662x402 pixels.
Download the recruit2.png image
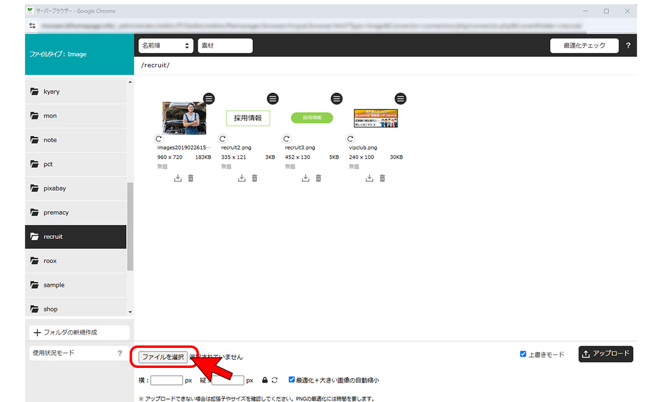click(x=242, y=178)
